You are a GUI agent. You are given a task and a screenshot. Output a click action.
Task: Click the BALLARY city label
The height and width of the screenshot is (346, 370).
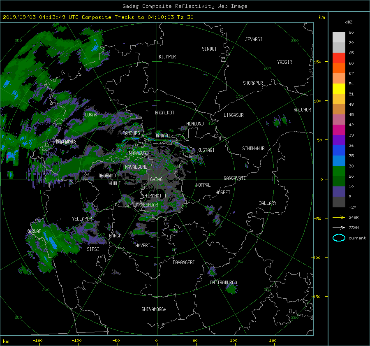click(268, 203)
